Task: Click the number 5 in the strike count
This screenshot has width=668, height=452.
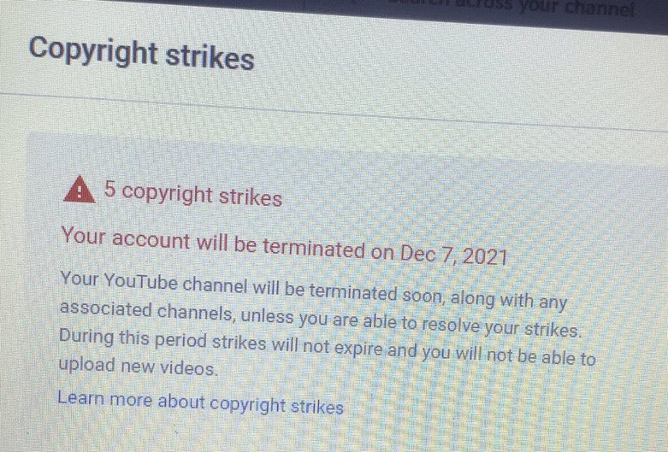Action: coord(110,188)
